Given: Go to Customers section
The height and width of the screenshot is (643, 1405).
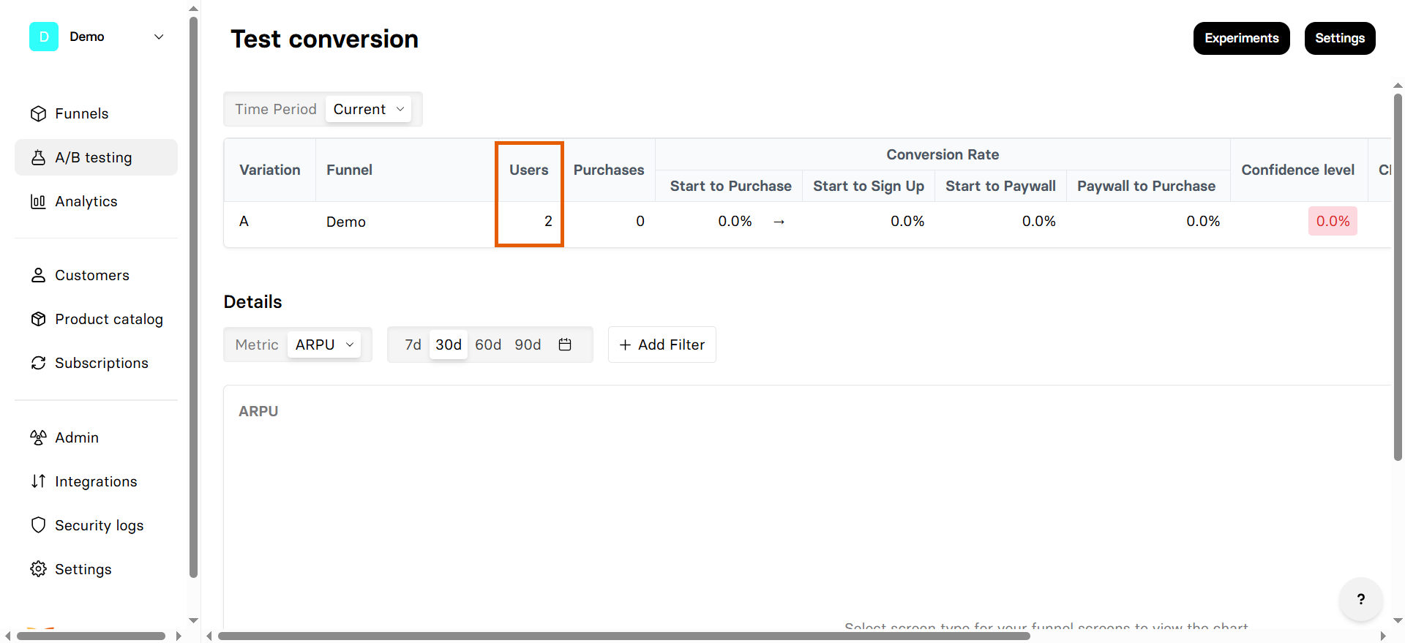Looking at the screenshot, I should pos(96,275).
